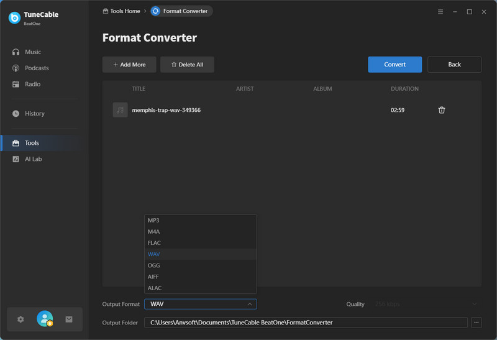497x340 pixels.
Task: Maximize the TuneCable window
Action: (x=470, y=12)
